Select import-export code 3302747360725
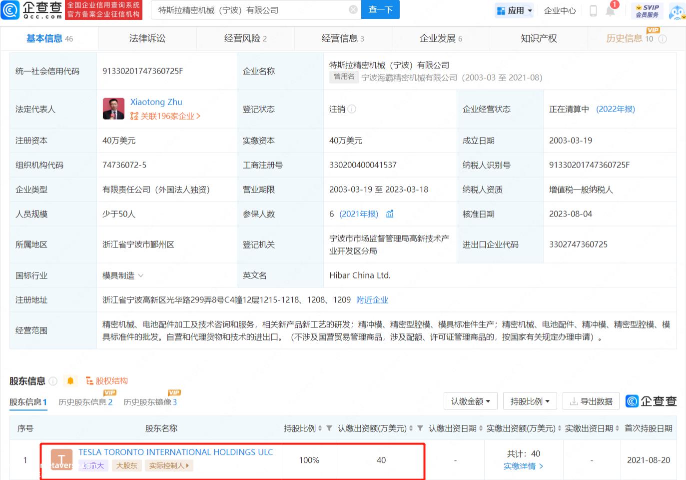This screenshot has height=480, width=686. [578, 244]
